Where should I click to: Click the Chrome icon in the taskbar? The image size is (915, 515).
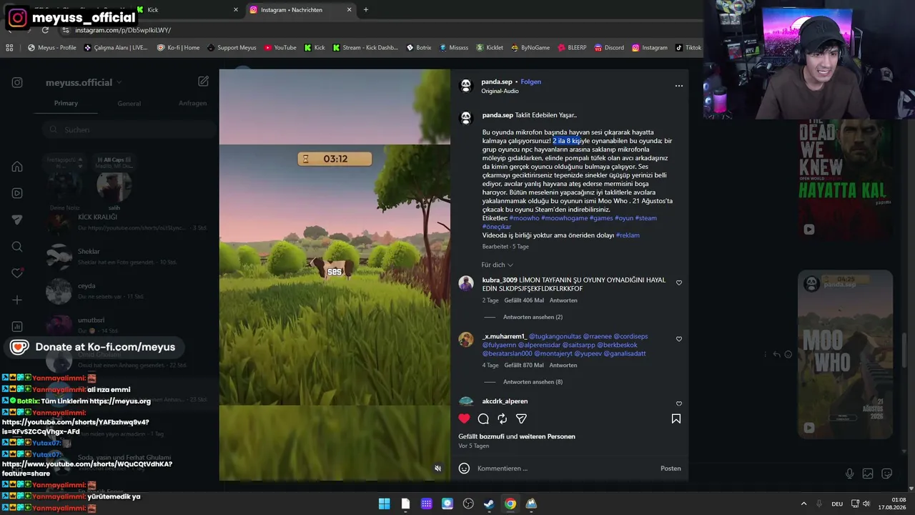510,504
